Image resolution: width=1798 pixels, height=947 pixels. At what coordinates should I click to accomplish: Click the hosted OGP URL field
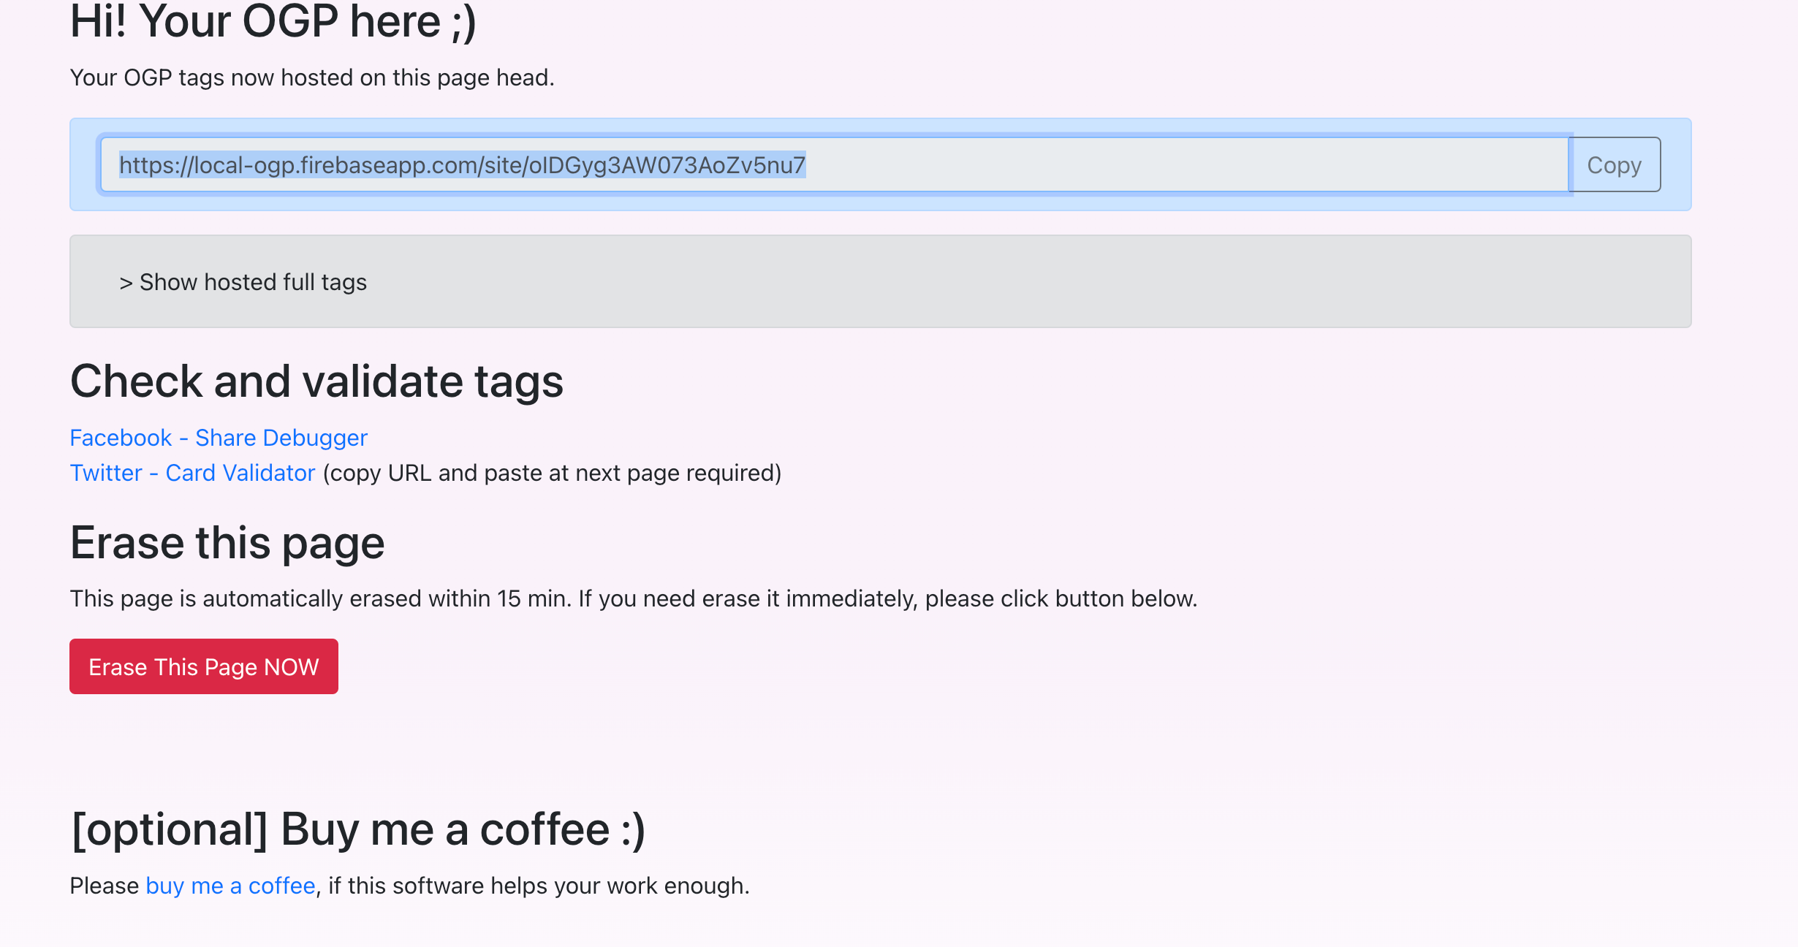[x=833, y=165]
